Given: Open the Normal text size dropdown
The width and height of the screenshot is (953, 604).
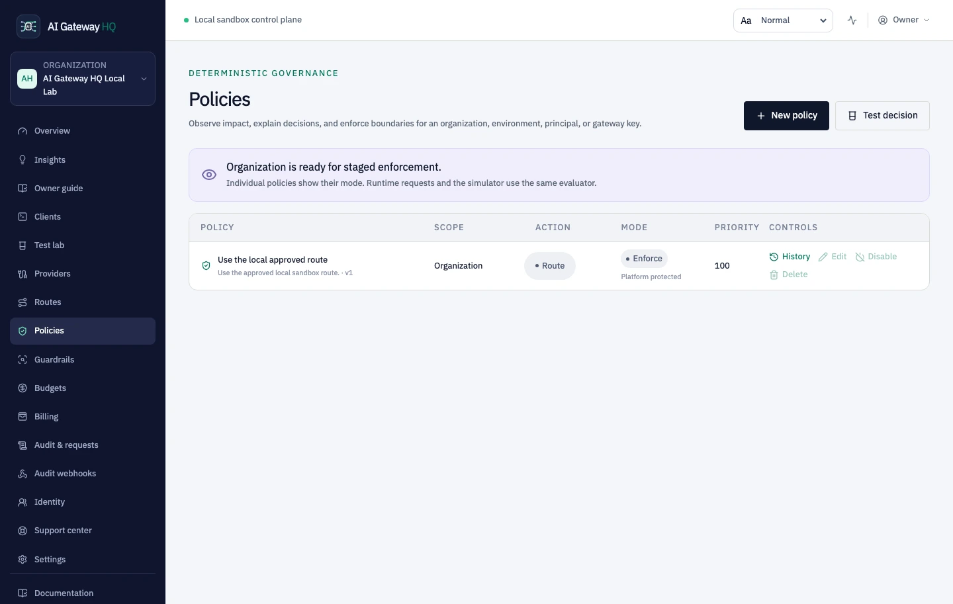Looking at the screenshot, I should pyautogui.click(x=783, y=21).
